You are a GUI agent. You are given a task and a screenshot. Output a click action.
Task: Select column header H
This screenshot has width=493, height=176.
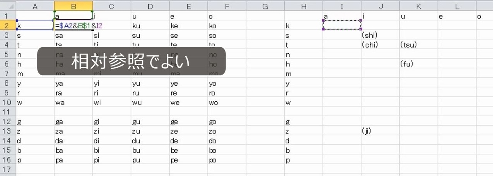(x=304, y=6)
